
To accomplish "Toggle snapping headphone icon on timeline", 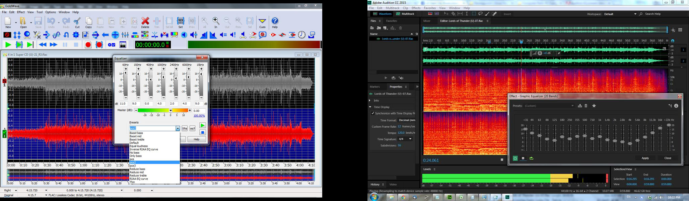I will coord(673,41).
